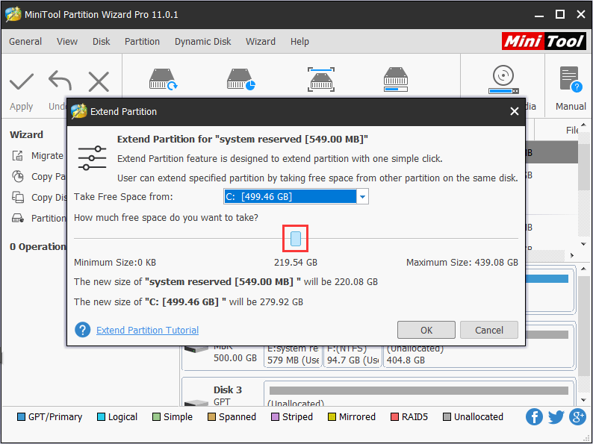The width and height of the screenshot is (593, 444).
Task: Click the Maximum Size: 439.08 GB label
Action: 462,262
